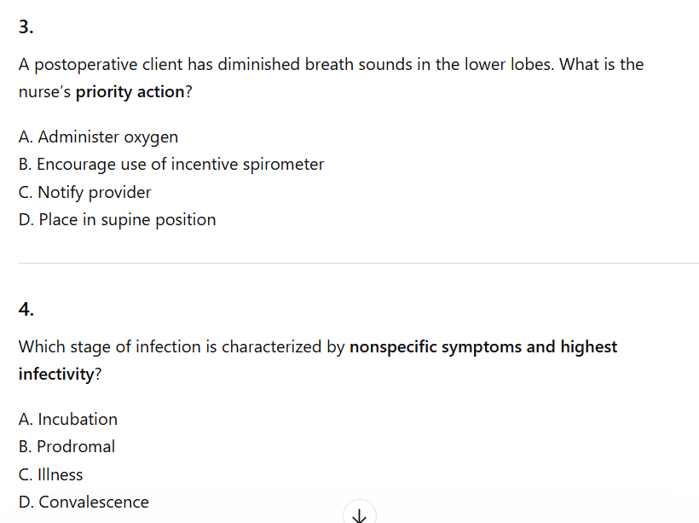
Task: Click the question number 4 heading
Action: point(26,310)
